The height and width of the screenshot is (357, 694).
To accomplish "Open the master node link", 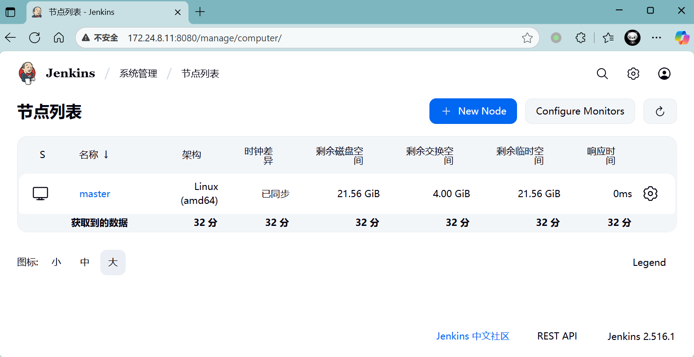I will (x=95, y=194).
